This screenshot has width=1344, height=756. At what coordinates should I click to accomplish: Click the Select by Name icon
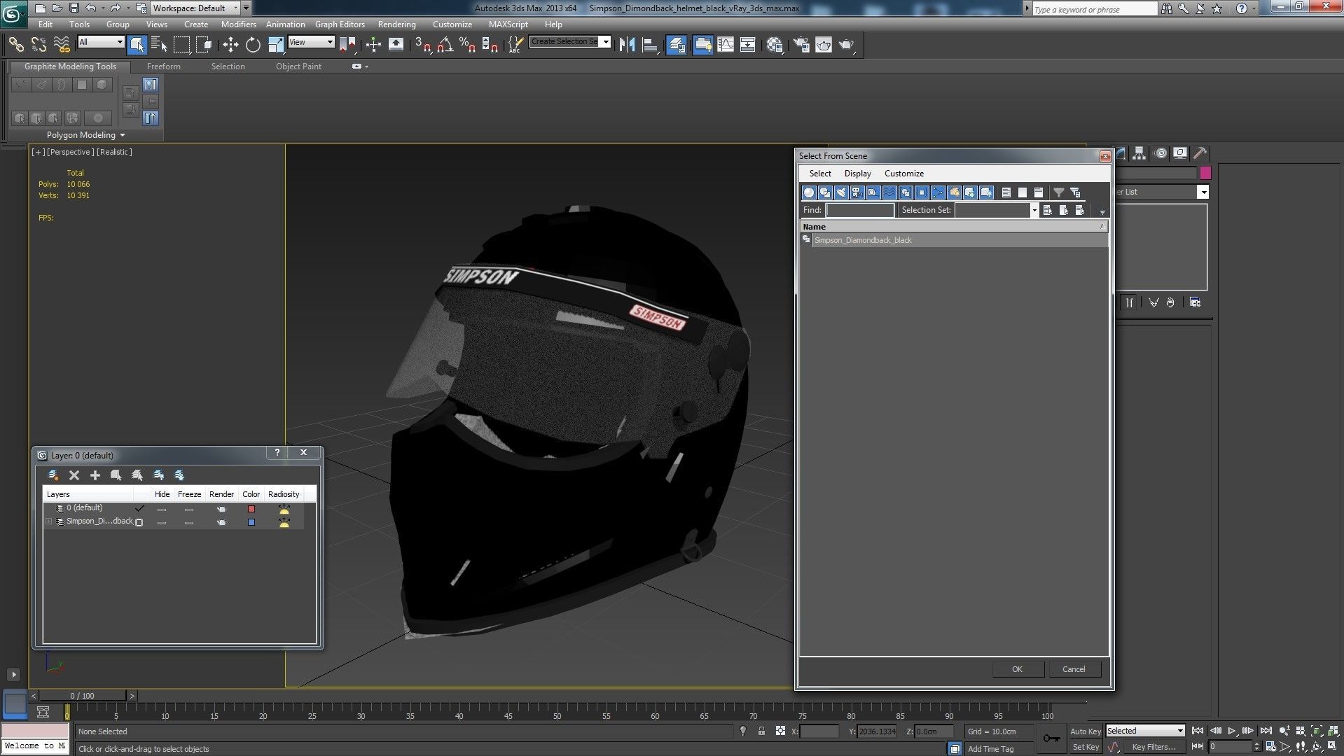point(159,45)
